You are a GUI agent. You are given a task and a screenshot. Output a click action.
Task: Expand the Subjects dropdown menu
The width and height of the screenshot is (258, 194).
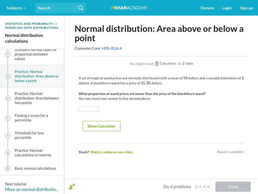point(16,8)
